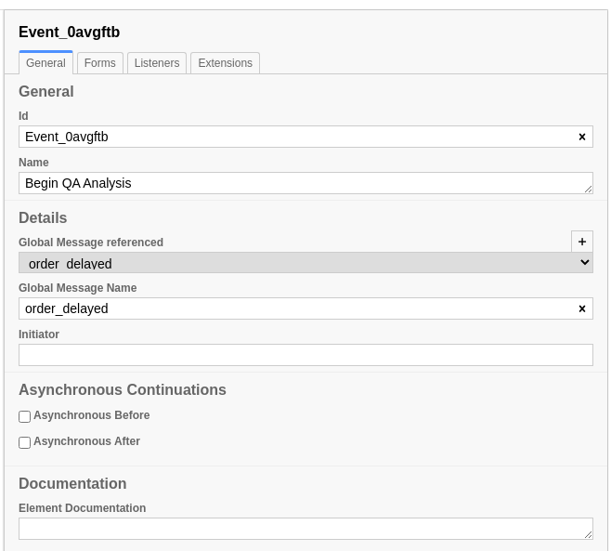Enable the Asynchronous Before checkbox

pos(24,416)
